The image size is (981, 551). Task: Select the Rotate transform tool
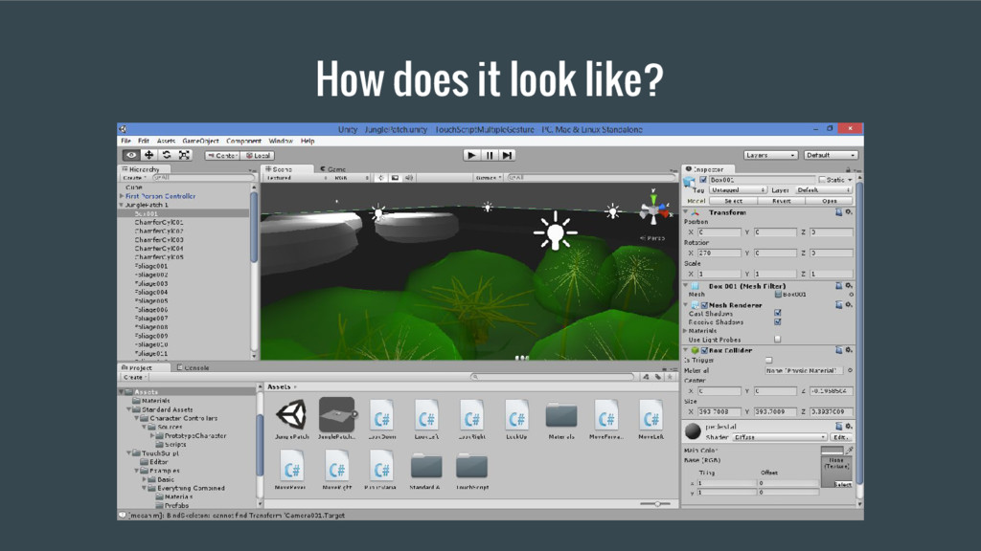tap(167, 155)
